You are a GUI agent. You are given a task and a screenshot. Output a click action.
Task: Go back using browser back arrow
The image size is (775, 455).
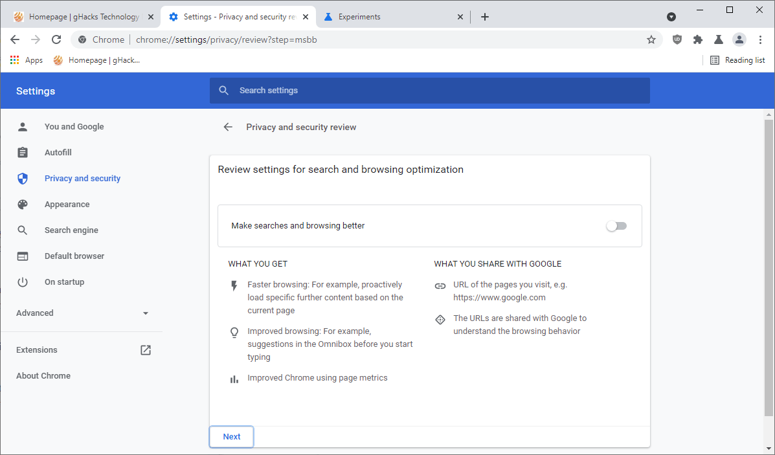(x=15, y=39)
